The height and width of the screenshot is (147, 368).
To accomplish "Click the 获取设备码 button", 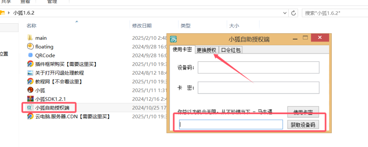I will [x=303, y=124].
